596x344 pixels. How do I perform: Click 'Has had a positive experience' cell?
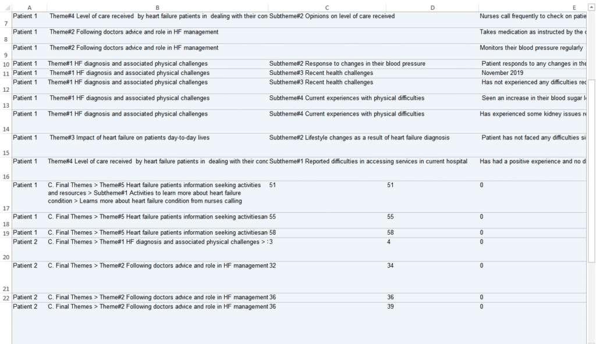(533, 169)
